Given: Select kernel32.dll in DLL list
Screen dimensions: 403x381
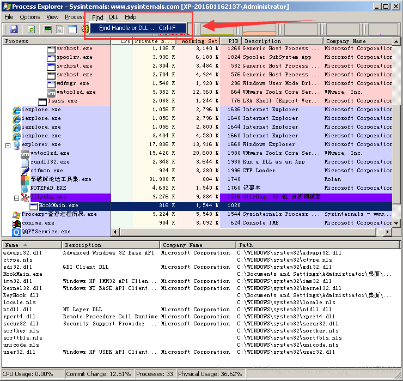Looking at the screenshot, I should tap(22, 288).
